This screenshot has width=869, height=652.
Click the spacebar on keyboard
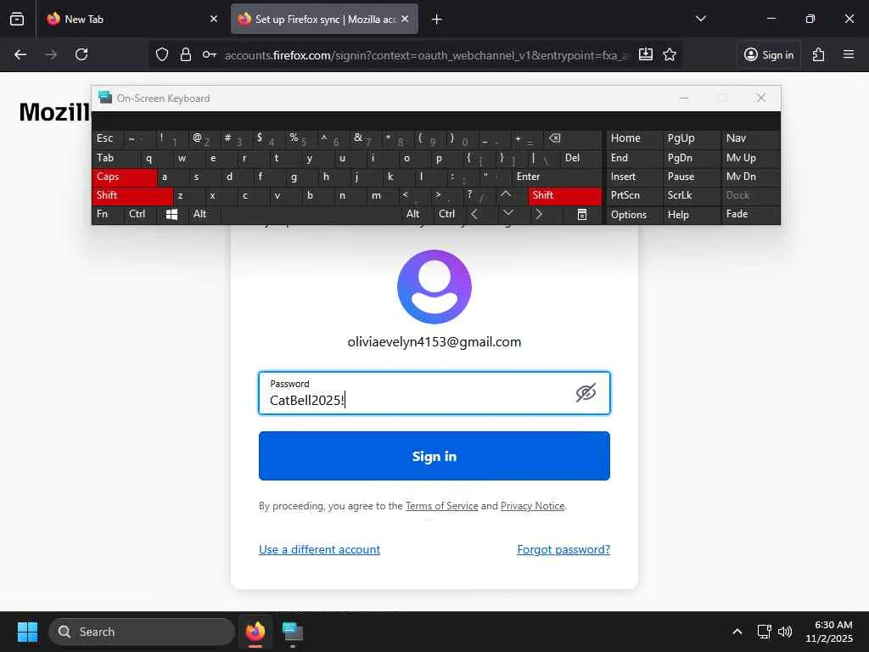click(x=311, y=214)
